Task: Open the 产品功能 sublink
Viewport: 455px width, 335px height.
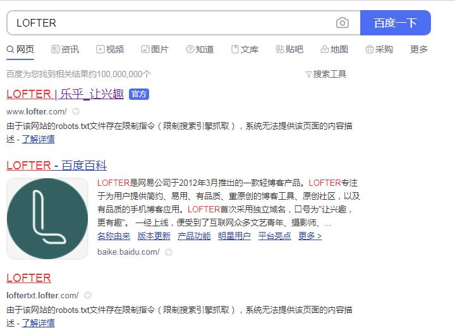Action: [194, 236]
